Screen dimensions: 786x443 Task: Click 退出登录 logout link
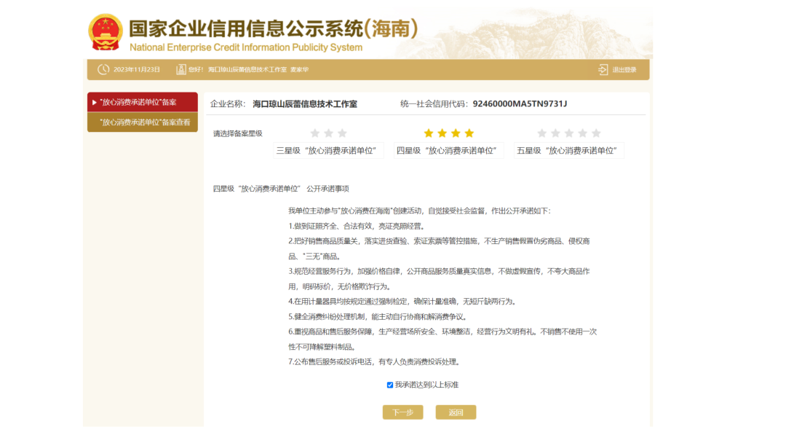coord(624,70)
